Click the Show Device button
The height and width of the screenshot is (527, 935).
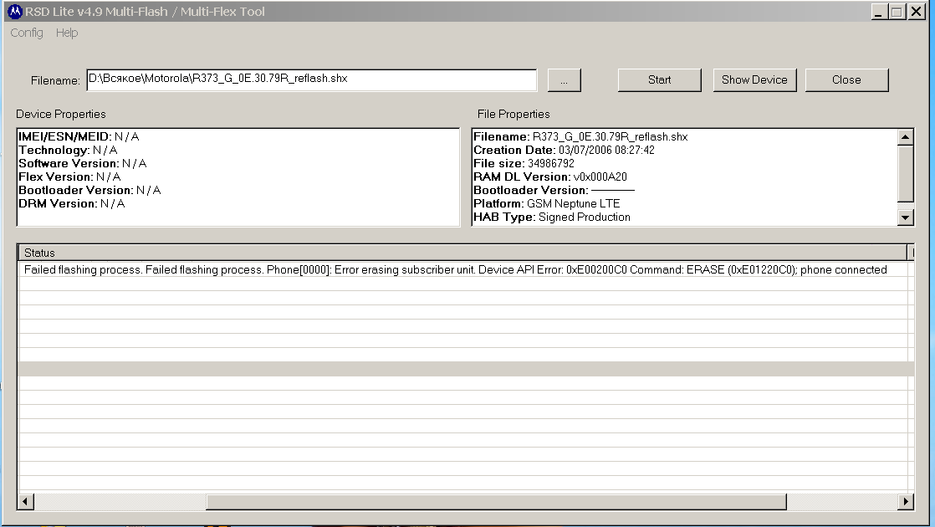click(754, 79)
